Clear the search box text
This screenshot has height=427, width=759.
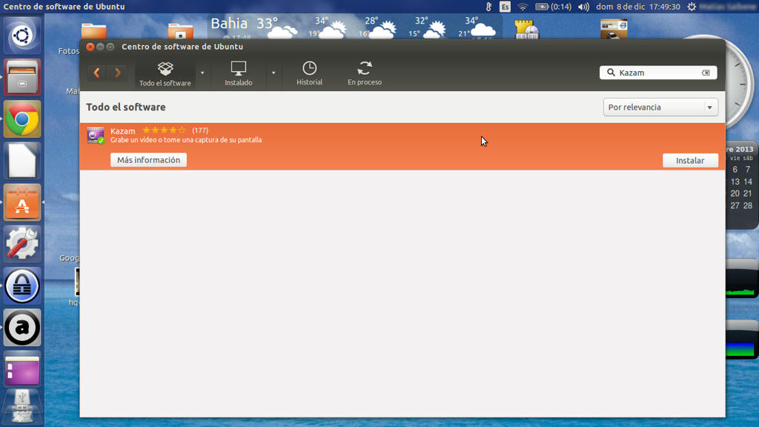[x=706, y=73]
